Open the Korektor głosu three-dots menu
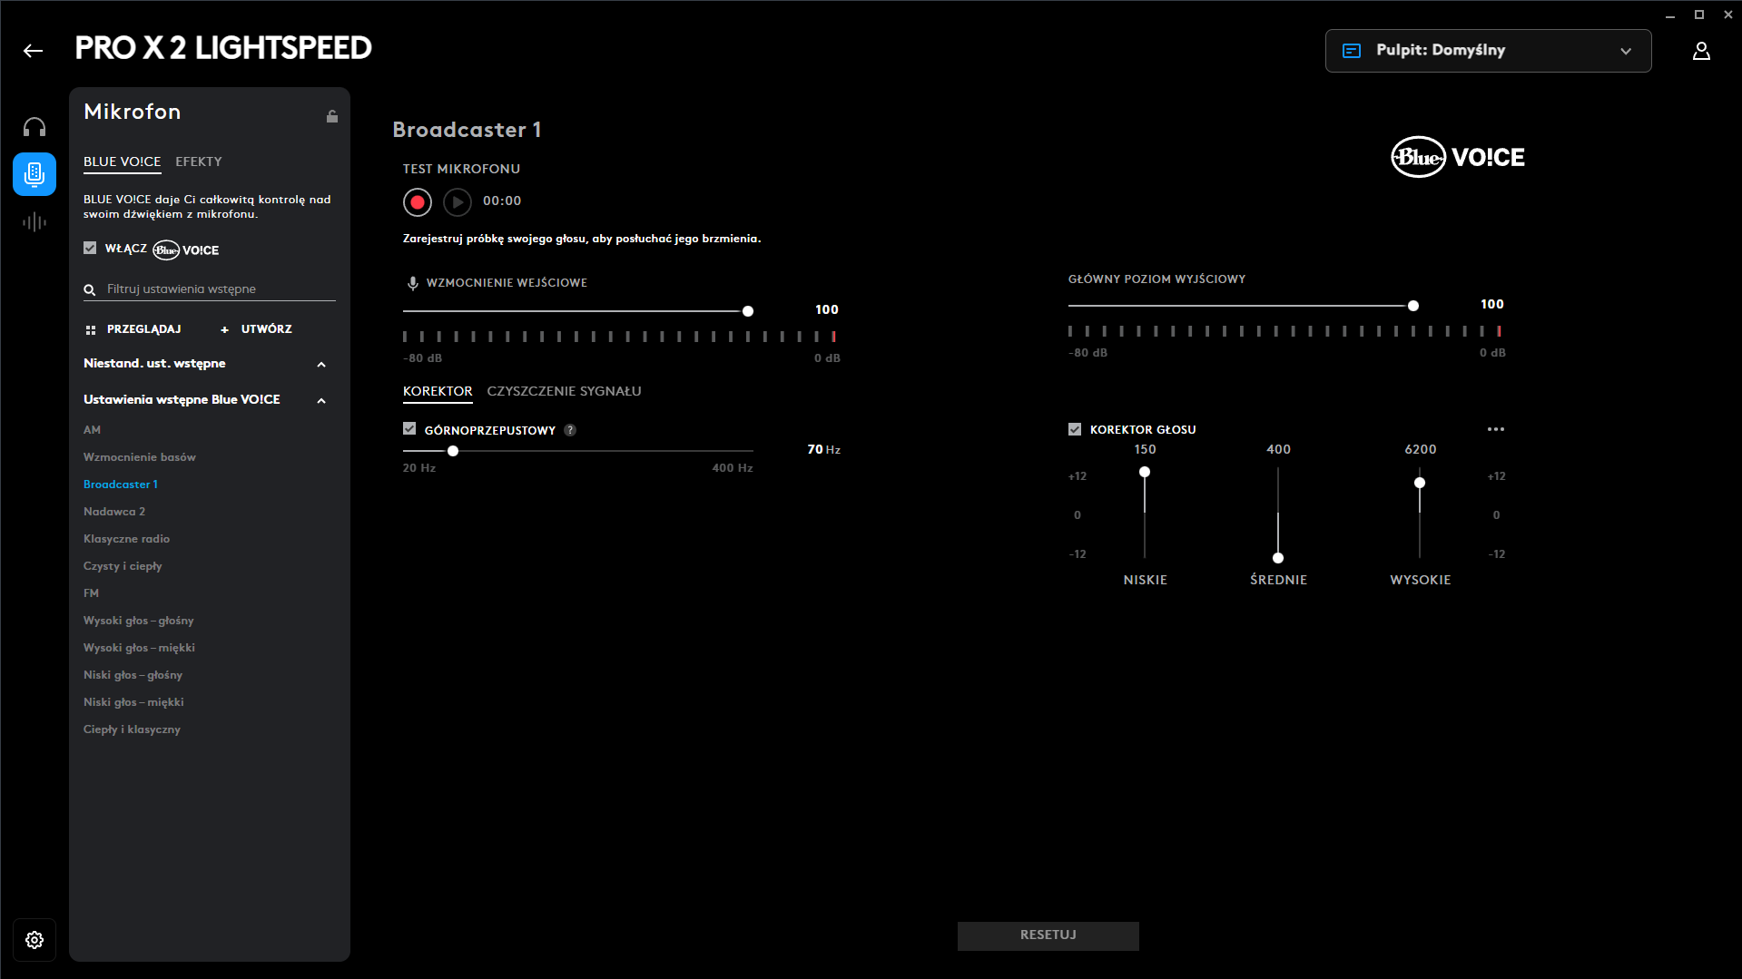This screenshot has height=979, width=1742. pyautogui.click(x=1496, y=429)
